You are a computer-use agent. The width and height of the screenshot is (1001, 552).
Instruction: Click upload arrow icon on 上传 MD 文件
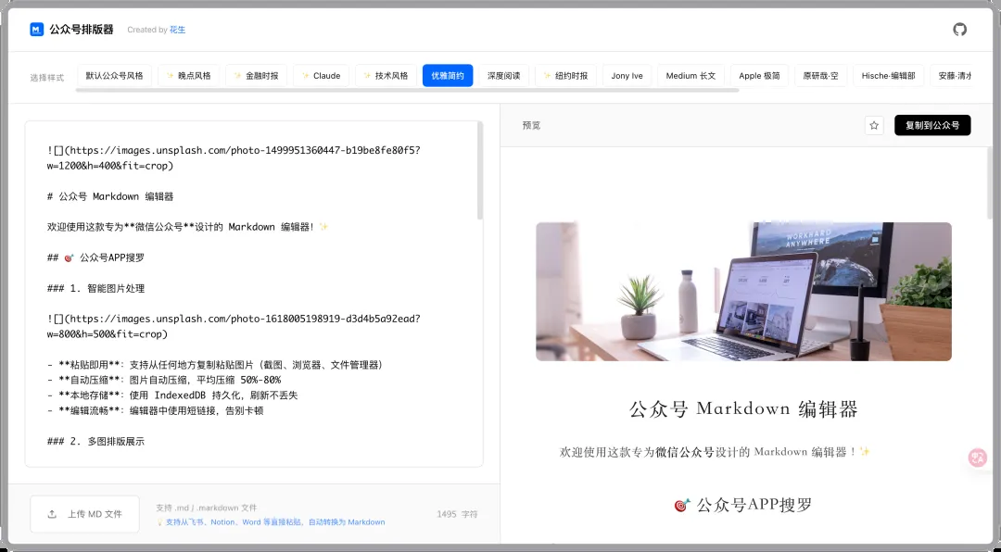[x=53, y=514]
